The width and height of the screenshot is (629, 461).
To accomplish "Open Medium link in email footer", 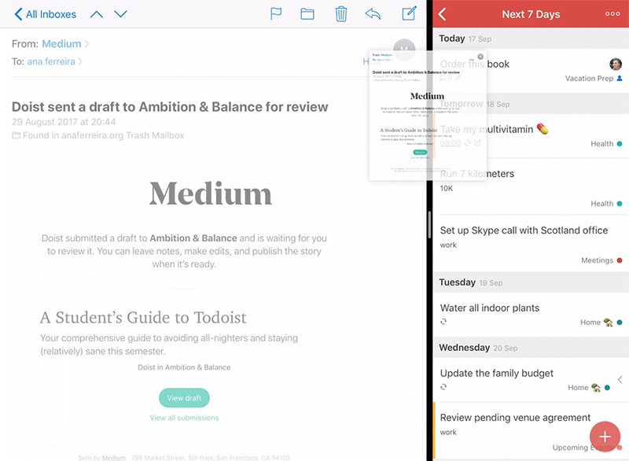I will (113, 457).
